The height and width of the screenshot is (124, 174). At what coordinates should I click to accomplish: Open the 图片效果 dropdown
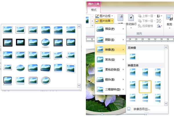(x=104, y=21)
